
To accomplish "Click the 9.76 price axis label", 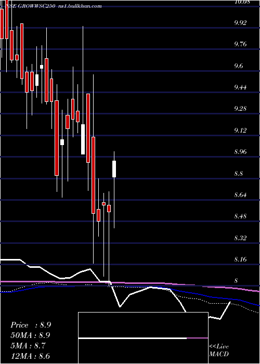I will click(x=240, y=44).
